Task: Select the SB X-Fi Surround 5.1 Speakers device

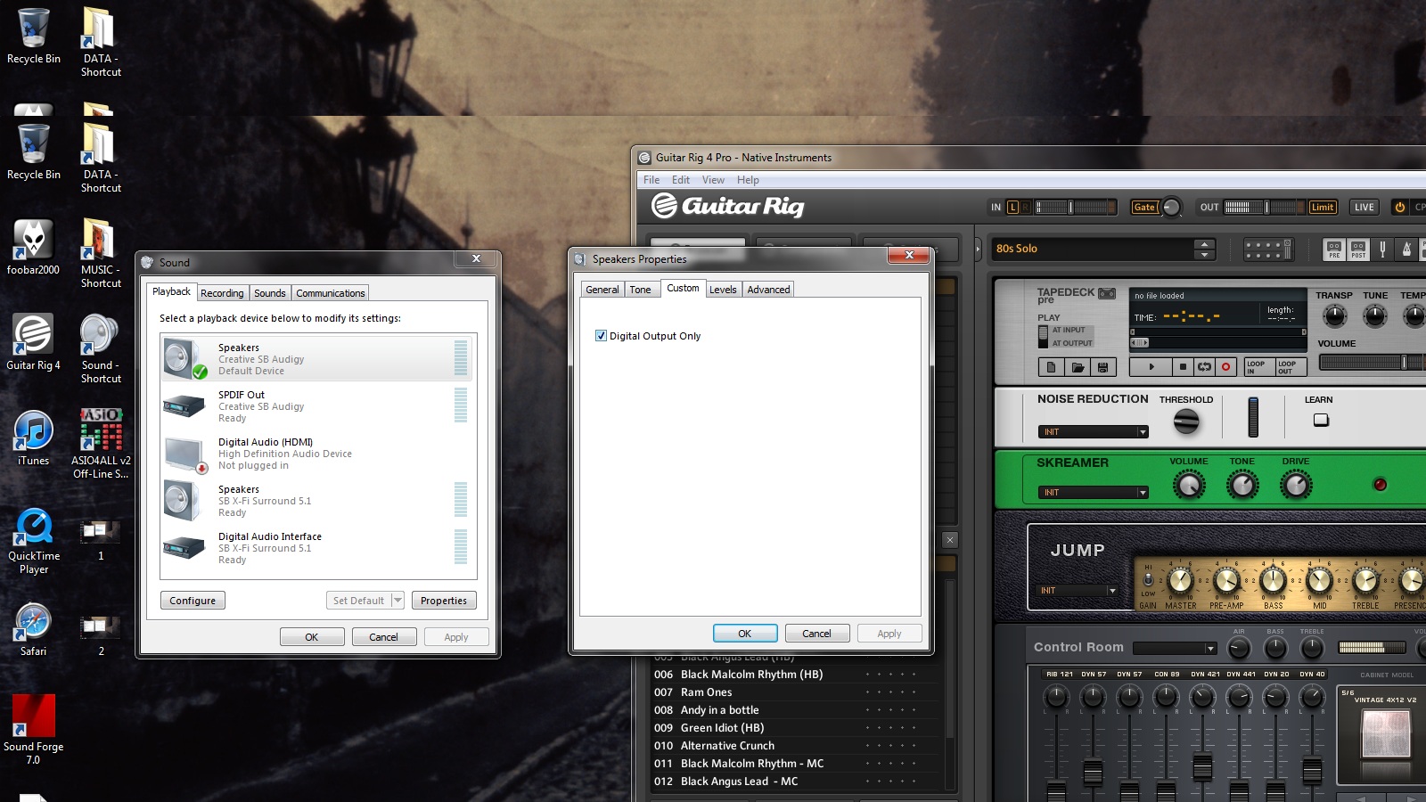Action: [318, 500]
